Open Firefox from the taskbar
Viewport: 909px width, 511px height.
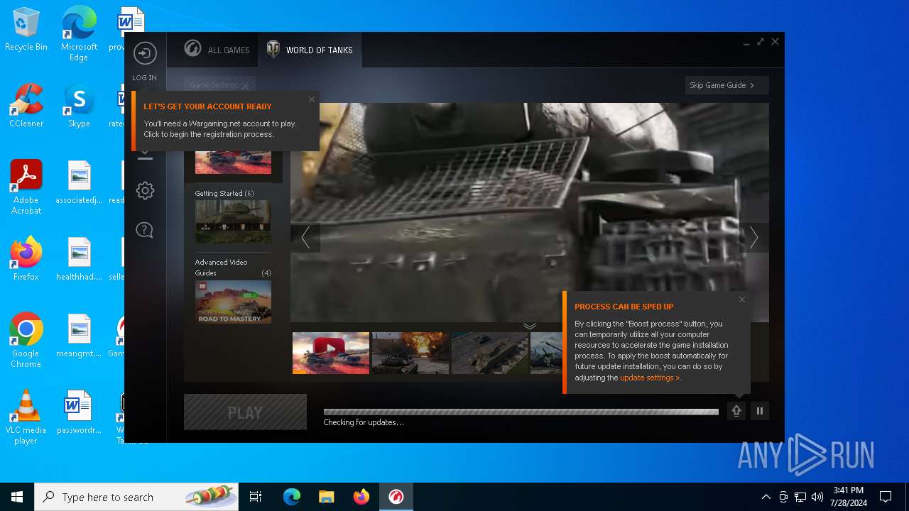[361, 497]
